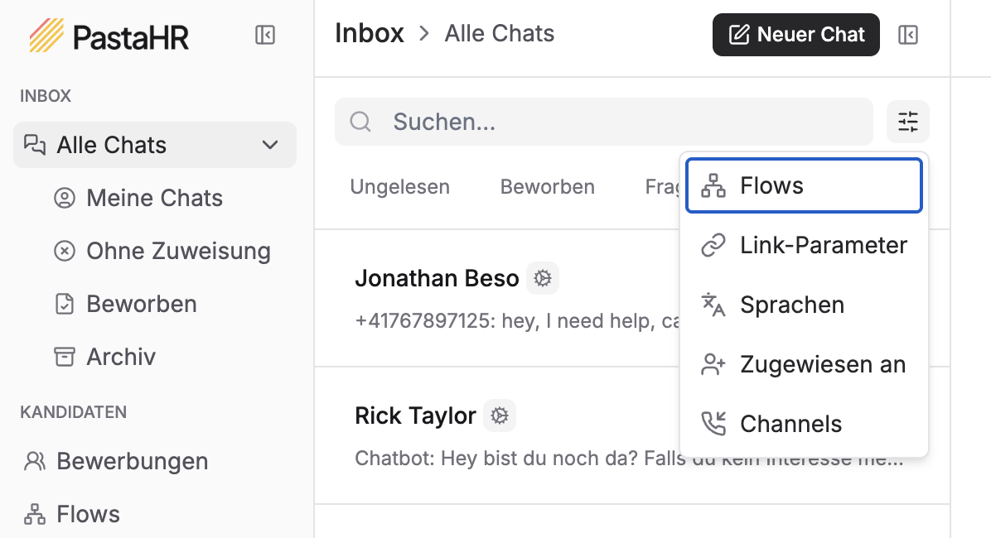Collapse the left sidebar panel icon
The height and width of the screenshot is (538, 991).
(x=265, y=36)
